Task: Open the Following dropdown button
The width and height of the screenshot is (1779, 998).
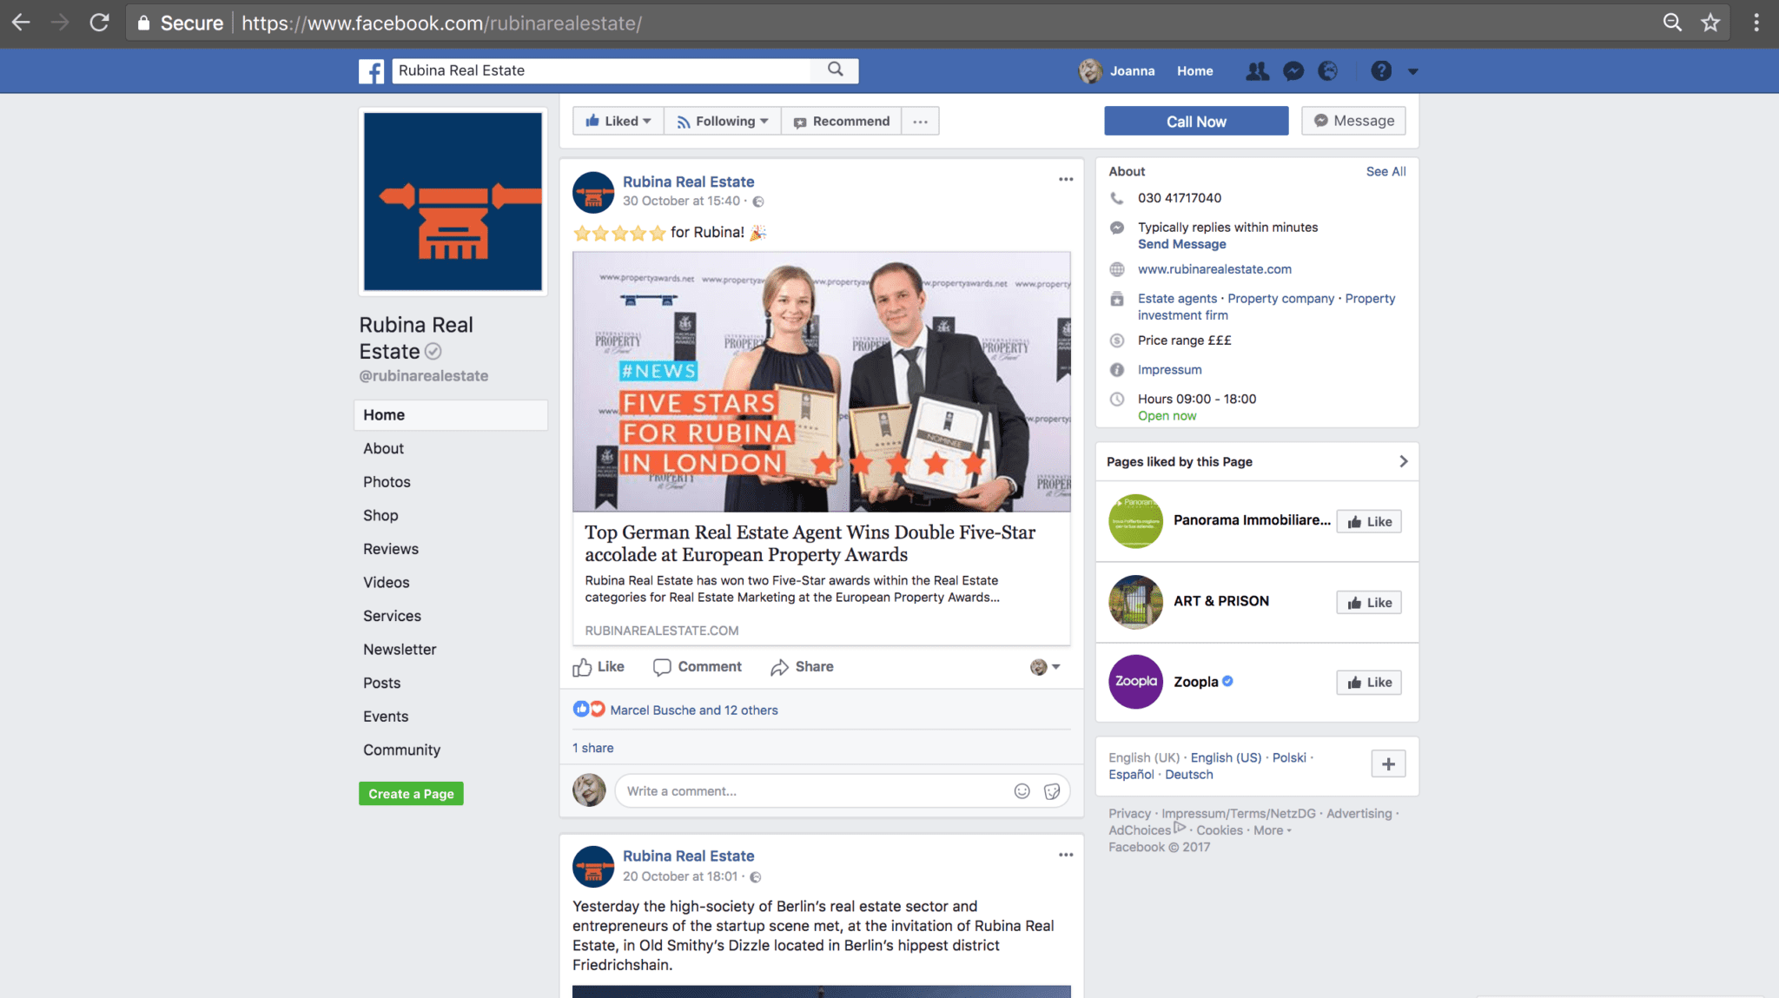Action: point(723,121)
